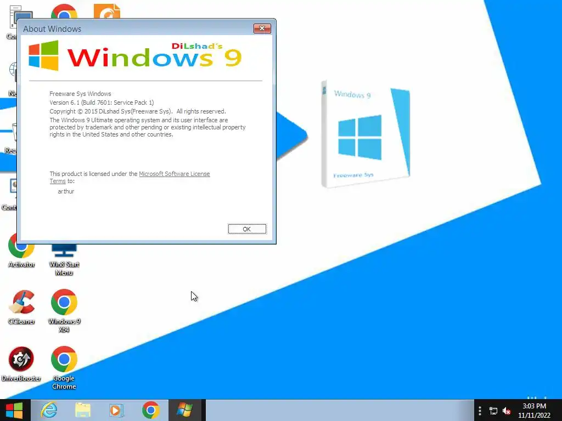Open the Start button on the taskbar
This screenshot has height=421, width=562.
(x=14, y=410)
